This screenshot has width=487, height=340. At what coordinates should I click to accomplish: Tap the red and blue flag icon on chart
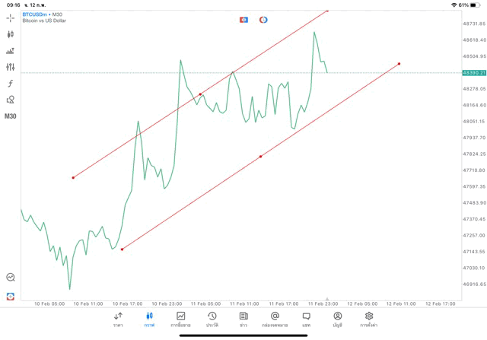[243, 20]
